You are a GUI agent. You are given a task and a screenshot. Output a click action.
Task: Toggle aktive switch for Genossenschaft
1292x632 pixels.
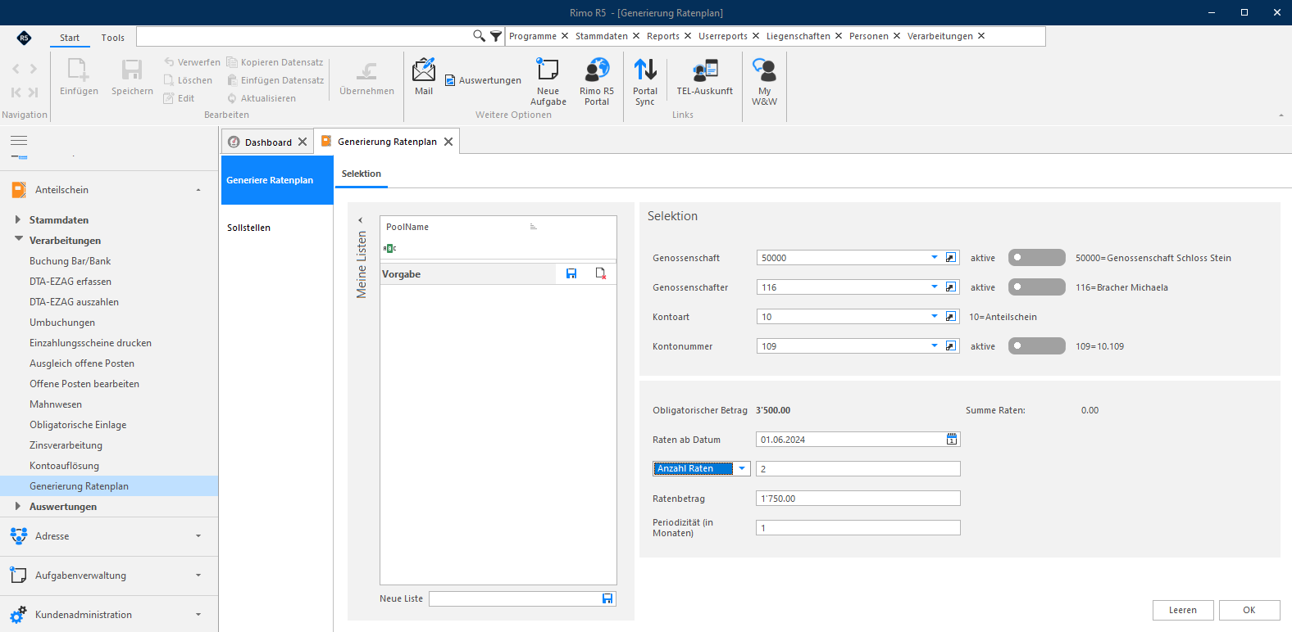1036,258
